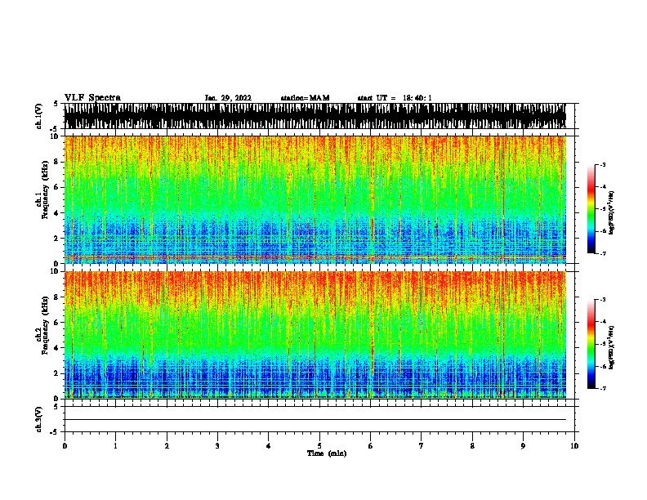Image resolution: width=647 pixels, height=500 pixels.
Task: Click the ch.1 frequency spectrogram plot
Action: tap(315, 199)
